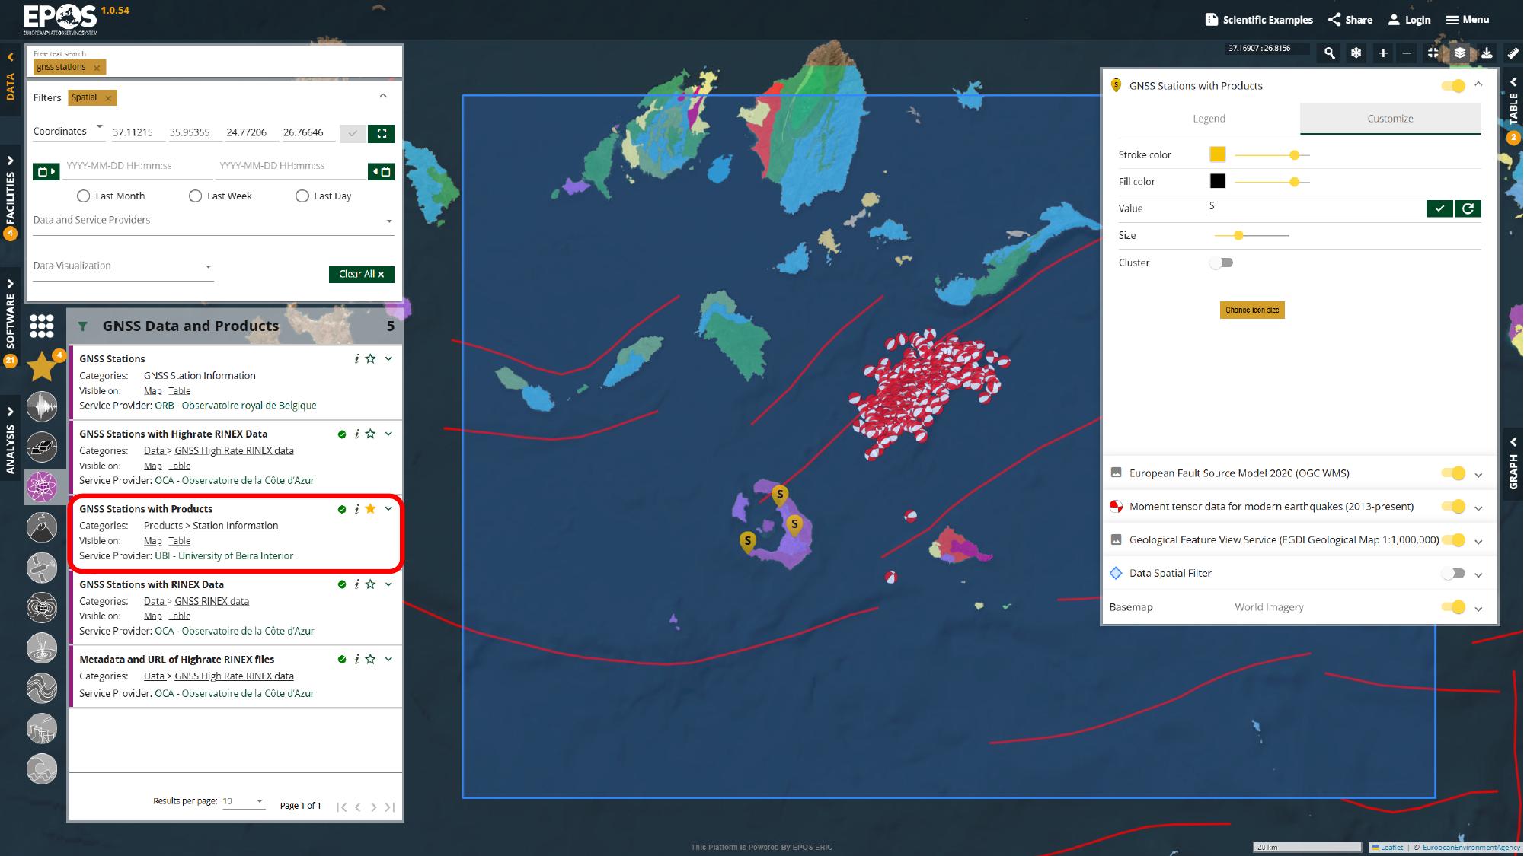Select the ruler measurement tool
Image resolution: width=1524 pixels, height=856 pixels.
click(x=1513, y=53)
